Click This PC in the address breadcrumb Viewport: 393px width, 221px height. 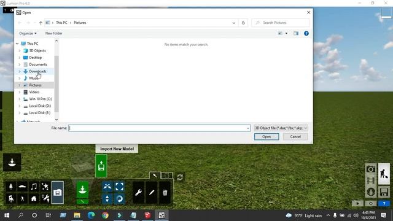(61, 23)
